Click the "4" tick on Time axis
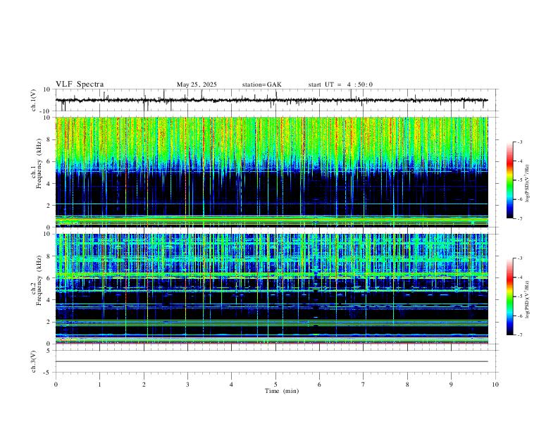This screenshot has width=558, height=431. pyautogui.click(x=232, y=385)
